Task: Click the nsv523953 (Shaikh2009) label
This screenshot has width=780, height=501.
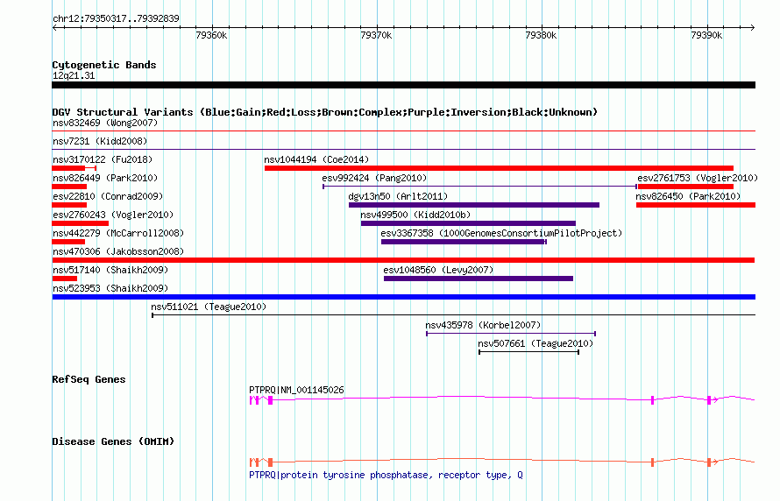Action: [x=110, y=288]
